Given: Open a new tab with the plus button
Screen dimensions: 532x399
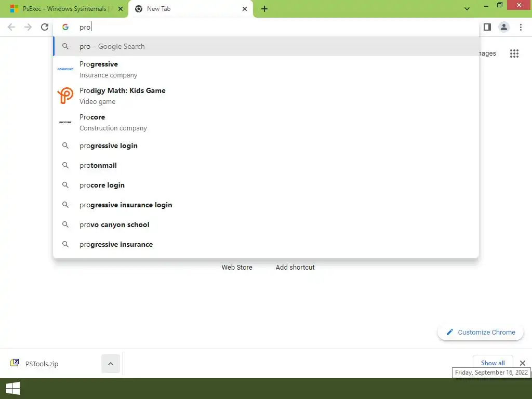Looking at the screenshot, I should [264, 9].
